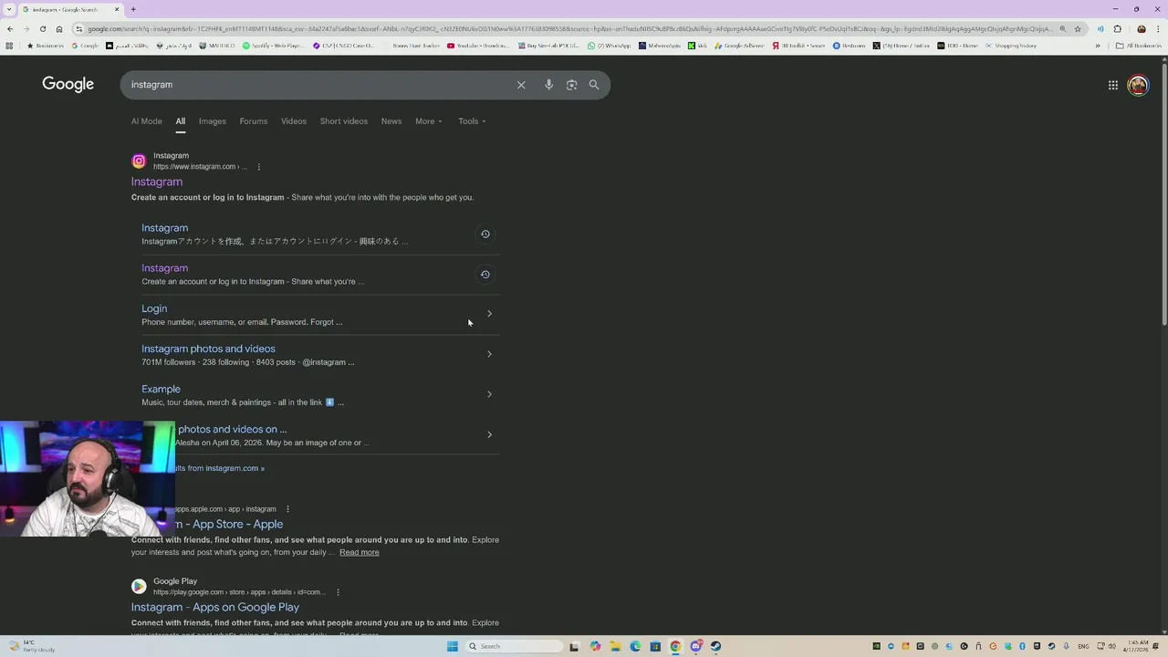Click history icon on the Japanese Instagram sitelink
The width and height of the screenshot is (1168, 657).
click(485, 235)
